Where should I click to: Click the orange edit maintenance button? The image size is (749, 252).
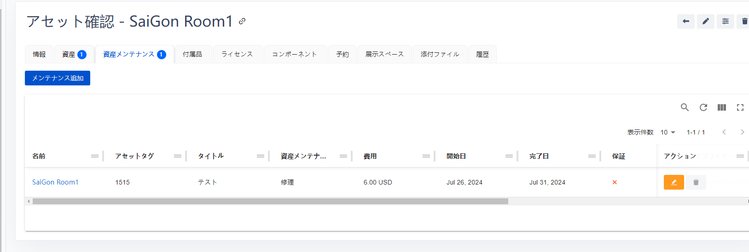(x=674, y=182)
